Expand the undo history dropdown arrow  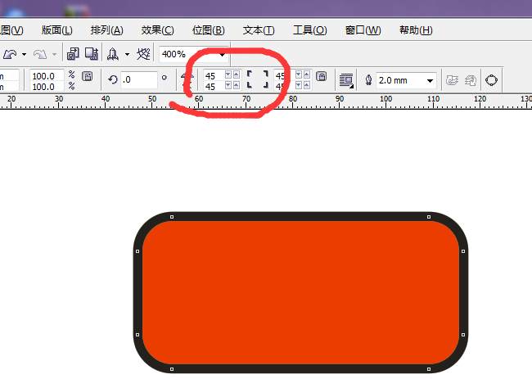(x=24, y=54)
